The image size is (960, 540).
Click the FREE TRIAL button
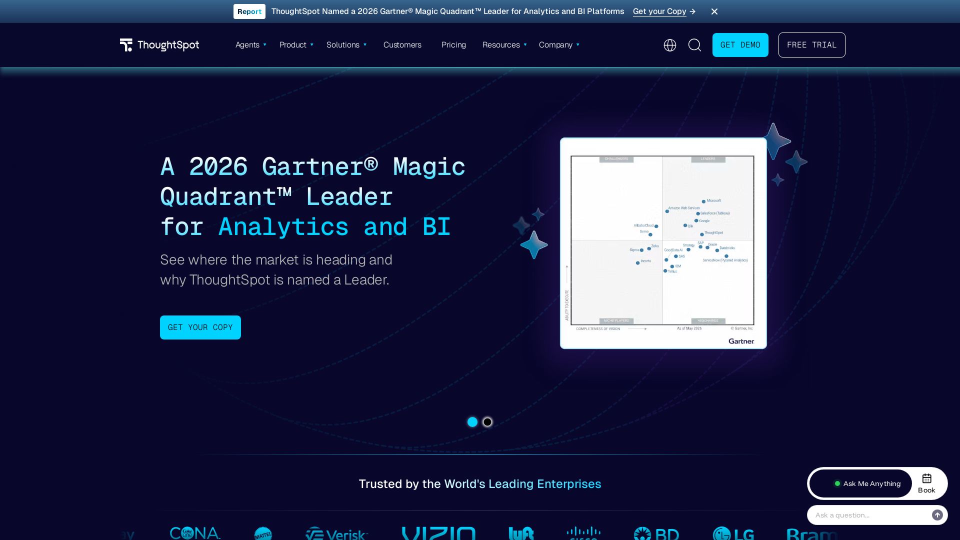tap(811, 45)
